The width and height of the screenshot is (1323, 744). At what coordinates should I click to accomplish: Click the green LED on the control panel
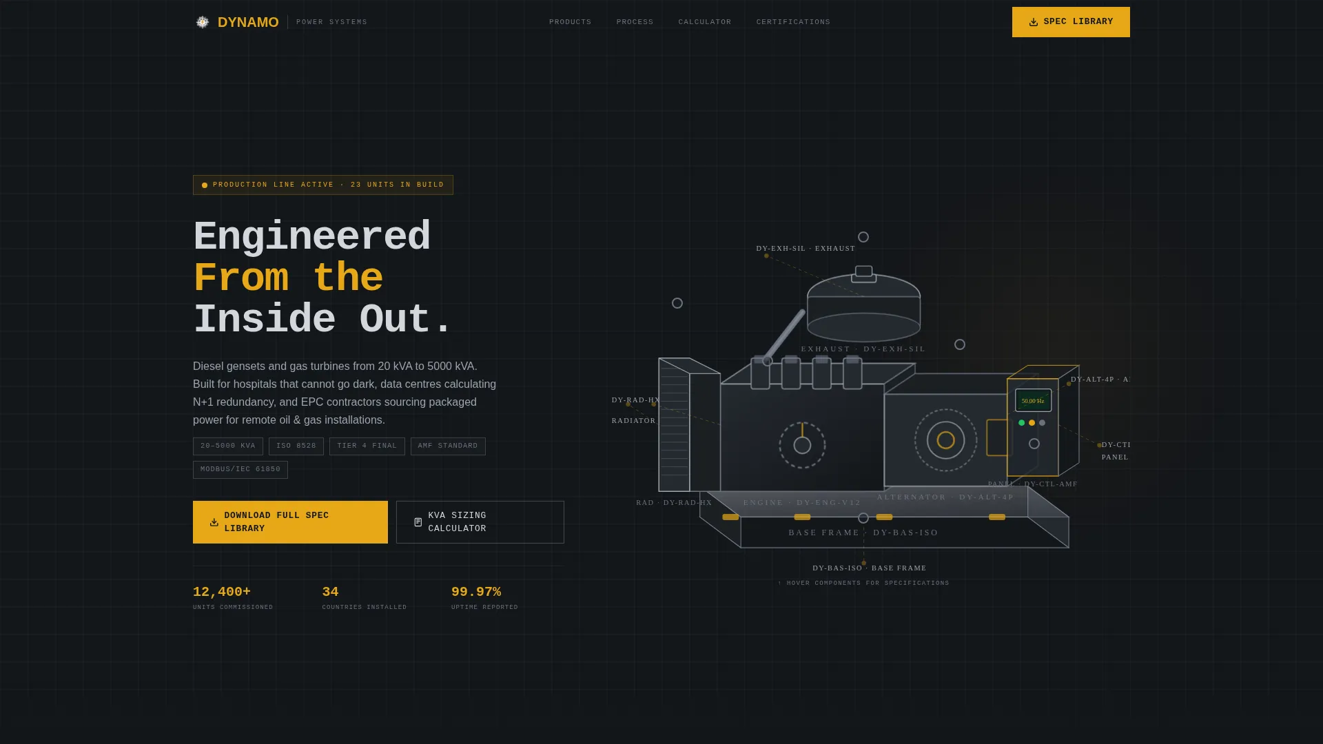(1021, 423)
